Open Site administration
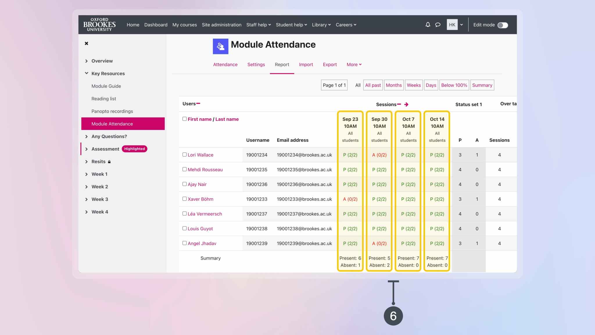595x335 pixels. click(x=221, y=25)
